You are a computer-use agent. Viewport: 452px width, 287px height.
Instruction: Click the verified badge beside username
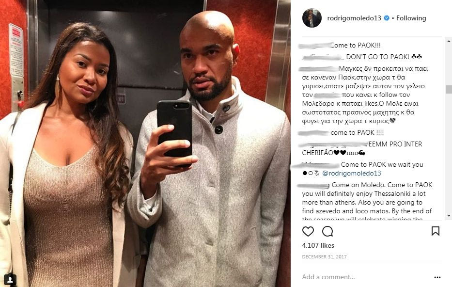(x=387, y=18)
